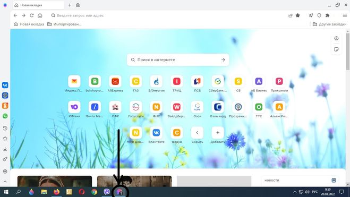Open browsing history from the sidebar
Screen dimensions: 350x197
(x=5, y=129)
